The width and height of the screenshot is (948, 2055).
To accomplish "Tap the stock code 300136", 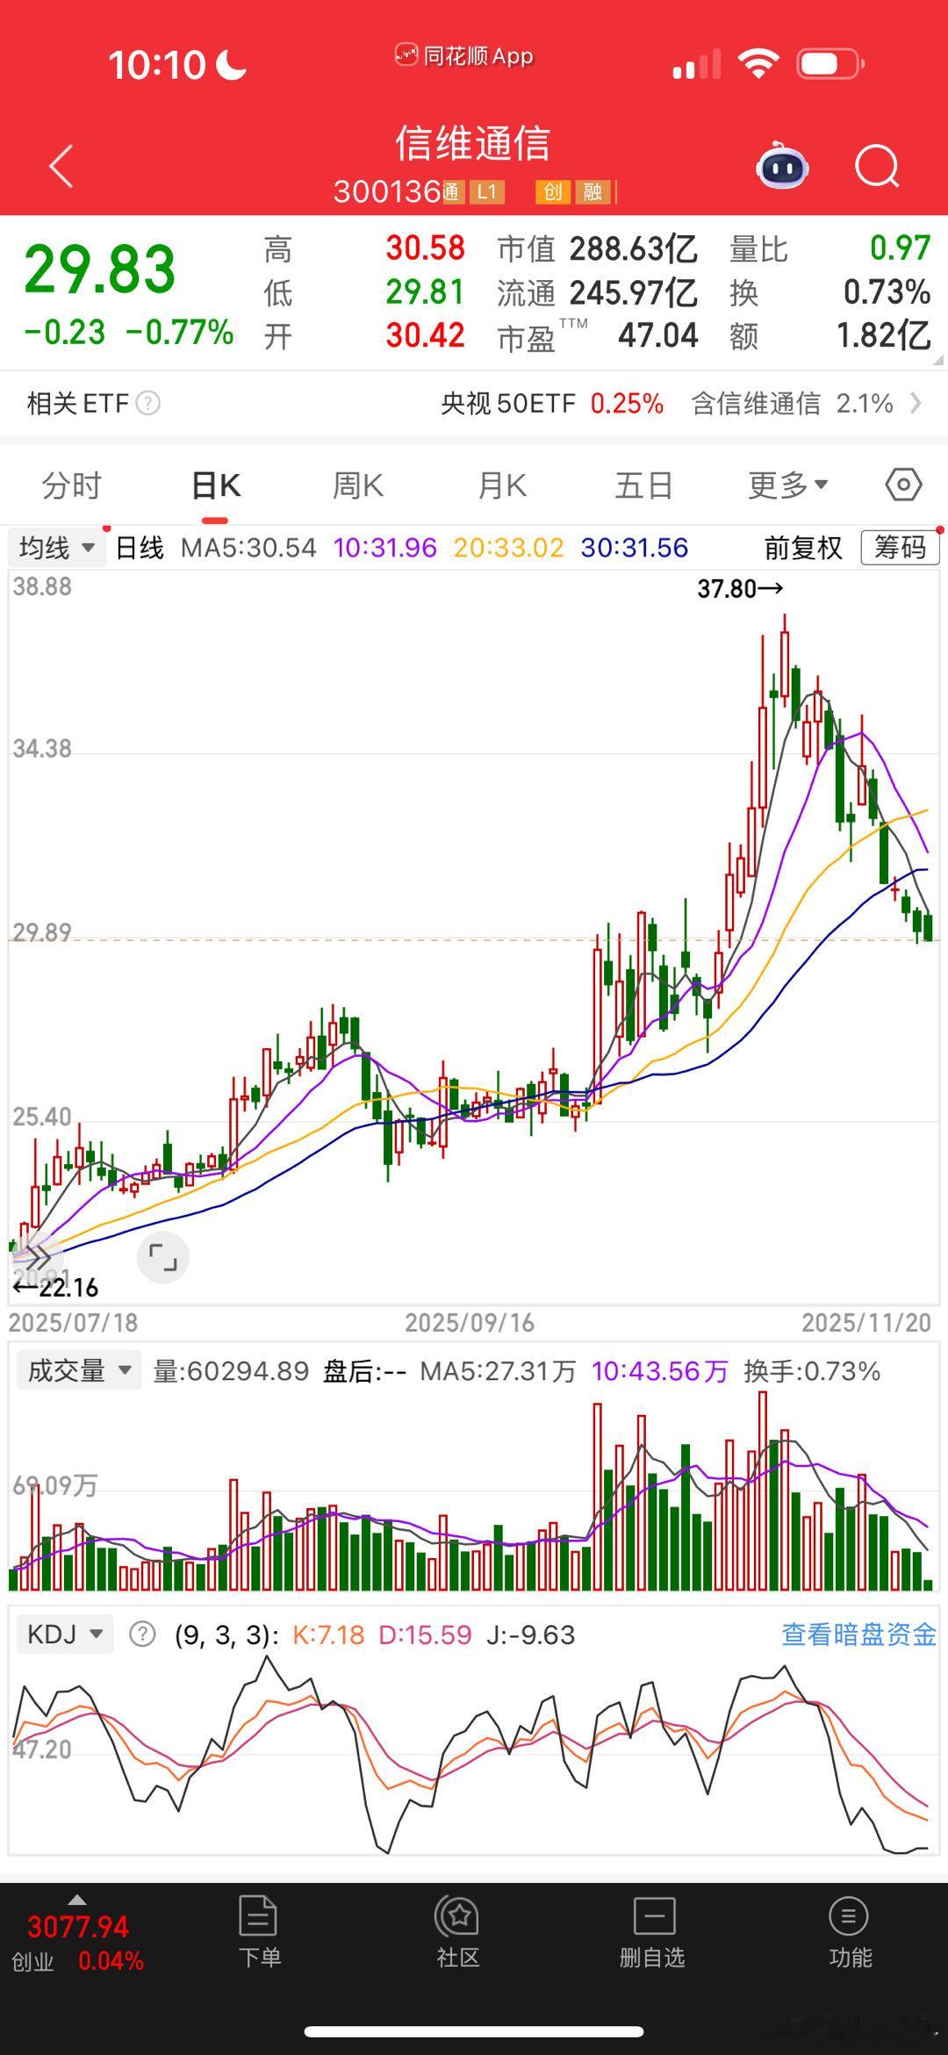I will click(386, 191).
